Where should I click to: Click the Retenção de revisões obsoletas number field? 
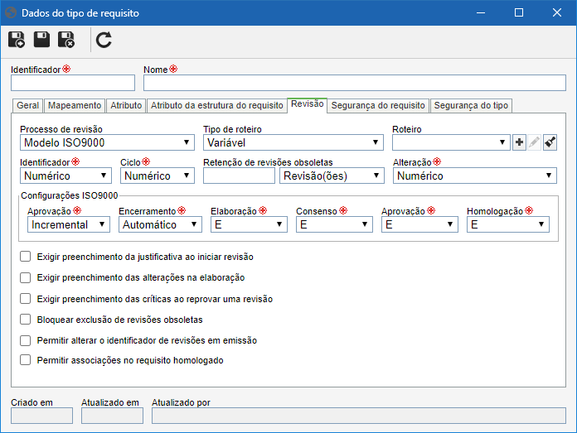pyautogui.click(x=240, y=176)
